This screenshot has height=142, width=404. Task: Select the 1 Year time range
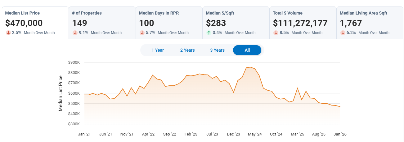[158, 50]
